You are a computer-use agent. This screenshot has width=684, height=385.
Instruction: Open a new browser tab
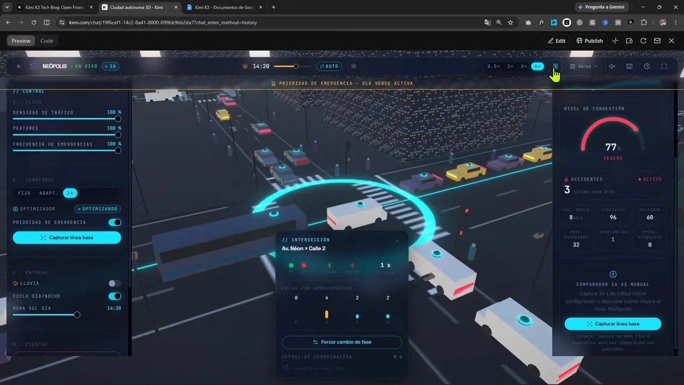point(274,7)
